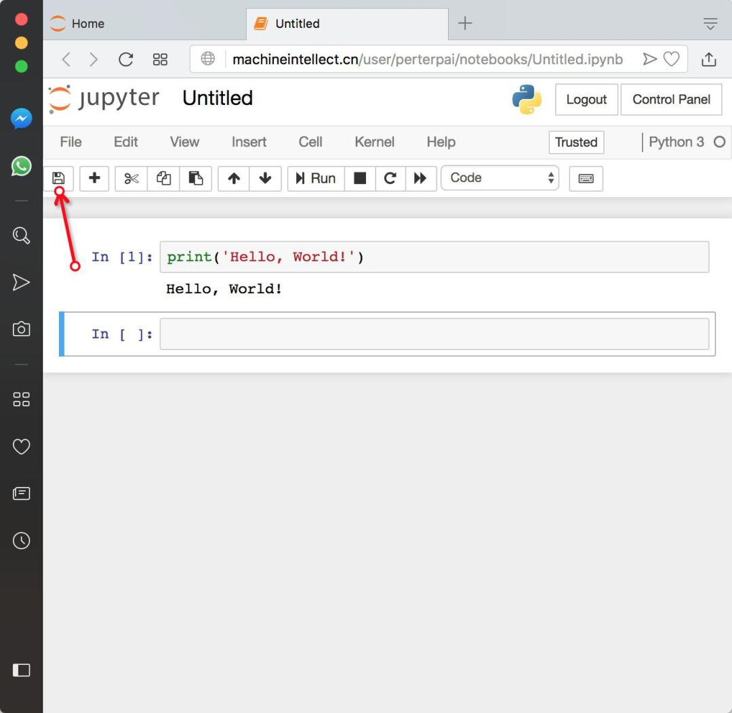This screenshot has height=713, width=732.
Task: Save notebook with the floppy disk icon
Action: click(58, 178)
